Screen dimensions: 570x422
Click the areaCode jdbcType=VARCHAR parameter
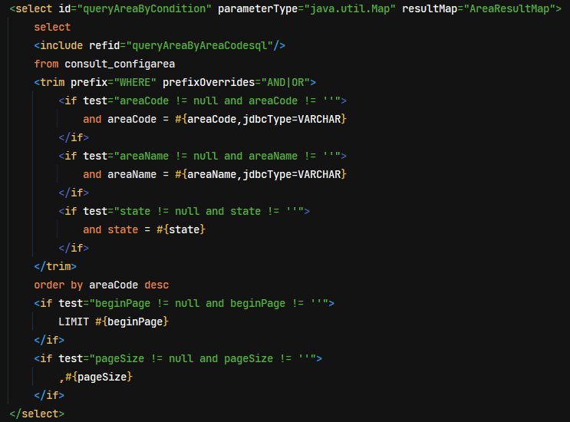(x=261, y=119)
